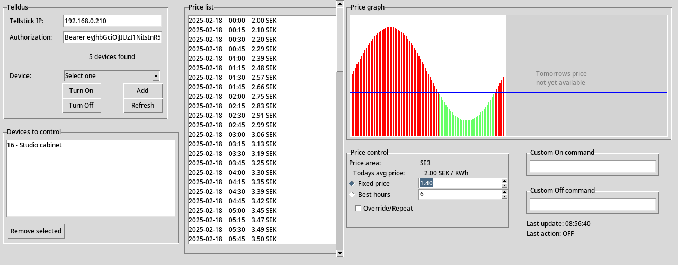
Task: Select the 00:45 2.29 SEK price row
Action: point(262,49)
